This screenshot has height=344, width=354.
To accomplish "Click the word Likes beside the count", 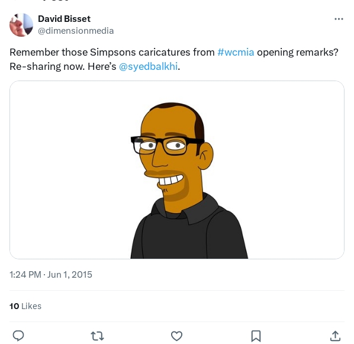I will (31, 306).
